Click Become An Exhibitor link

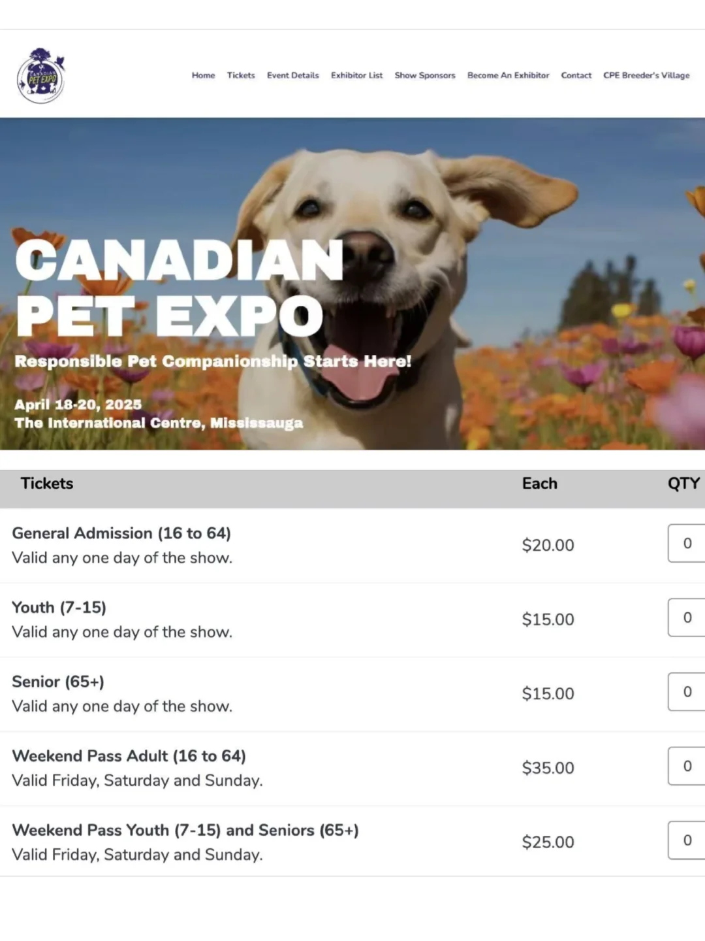click(508, 76)
